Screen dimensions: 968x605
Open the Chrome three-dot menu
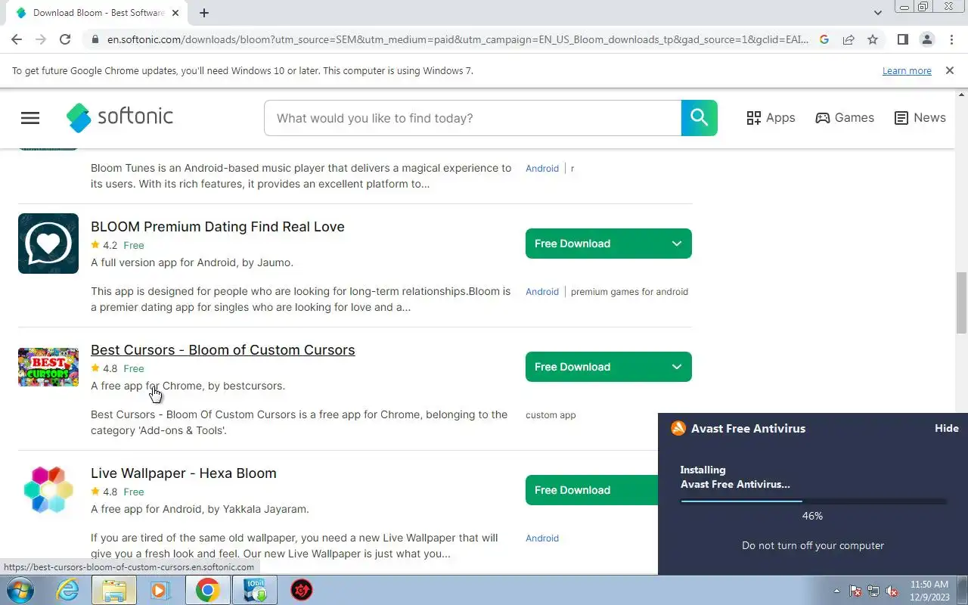[x=951, y=39]
